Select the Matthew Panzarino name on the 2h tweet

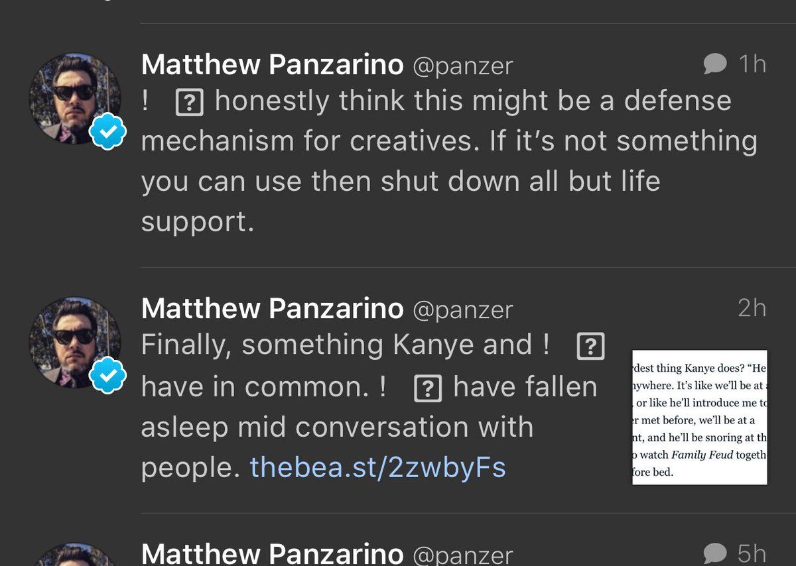272,308
